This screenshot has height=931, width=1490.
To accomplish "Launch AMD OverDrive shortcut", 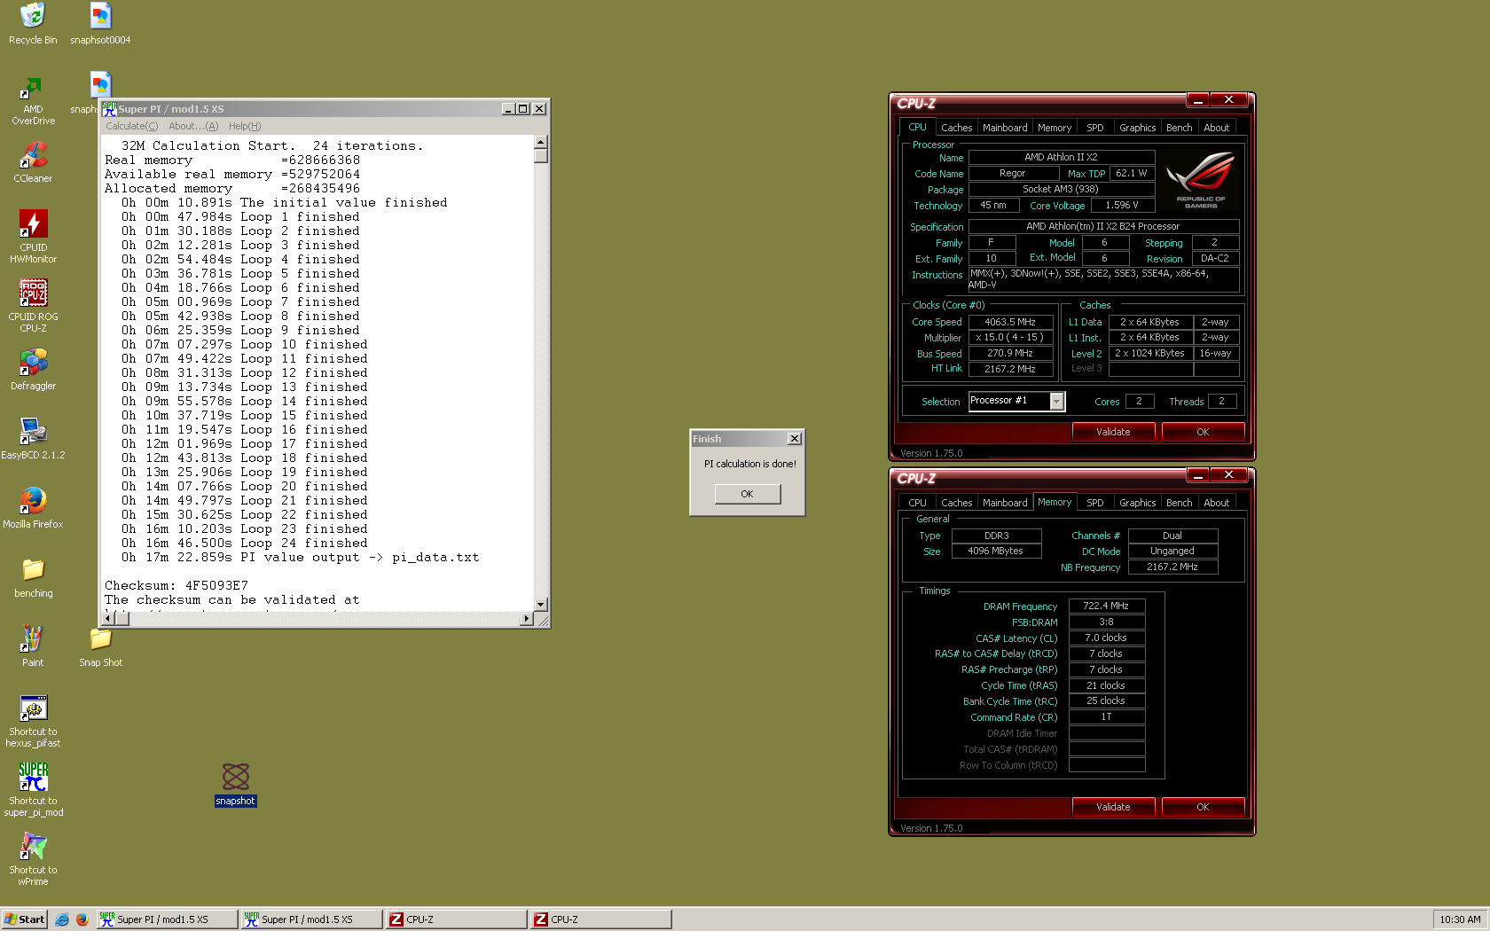I will pos(33,100).
